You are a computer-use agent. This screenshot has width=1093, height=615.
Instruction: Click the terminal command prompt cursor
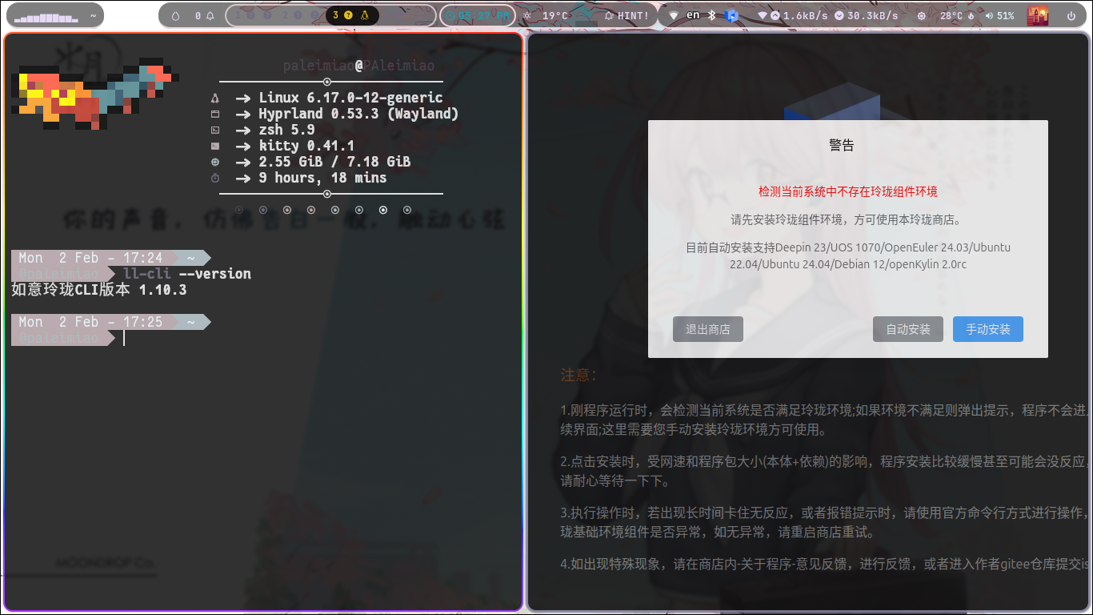124,338
